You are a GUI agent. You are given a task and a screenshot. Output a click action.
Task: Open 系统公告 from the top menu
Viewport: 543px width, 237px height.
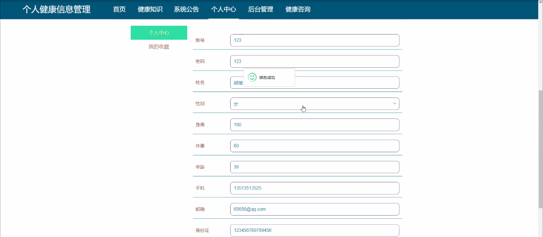pos(186,10)
